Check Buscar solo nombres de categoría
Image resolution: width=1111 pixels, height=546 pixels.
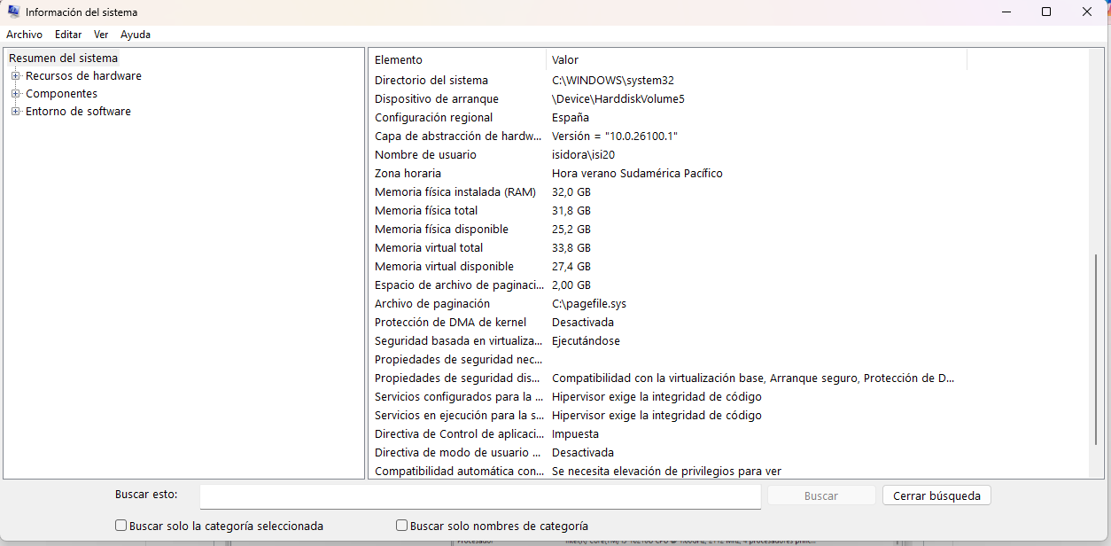[x=402, y=526]
